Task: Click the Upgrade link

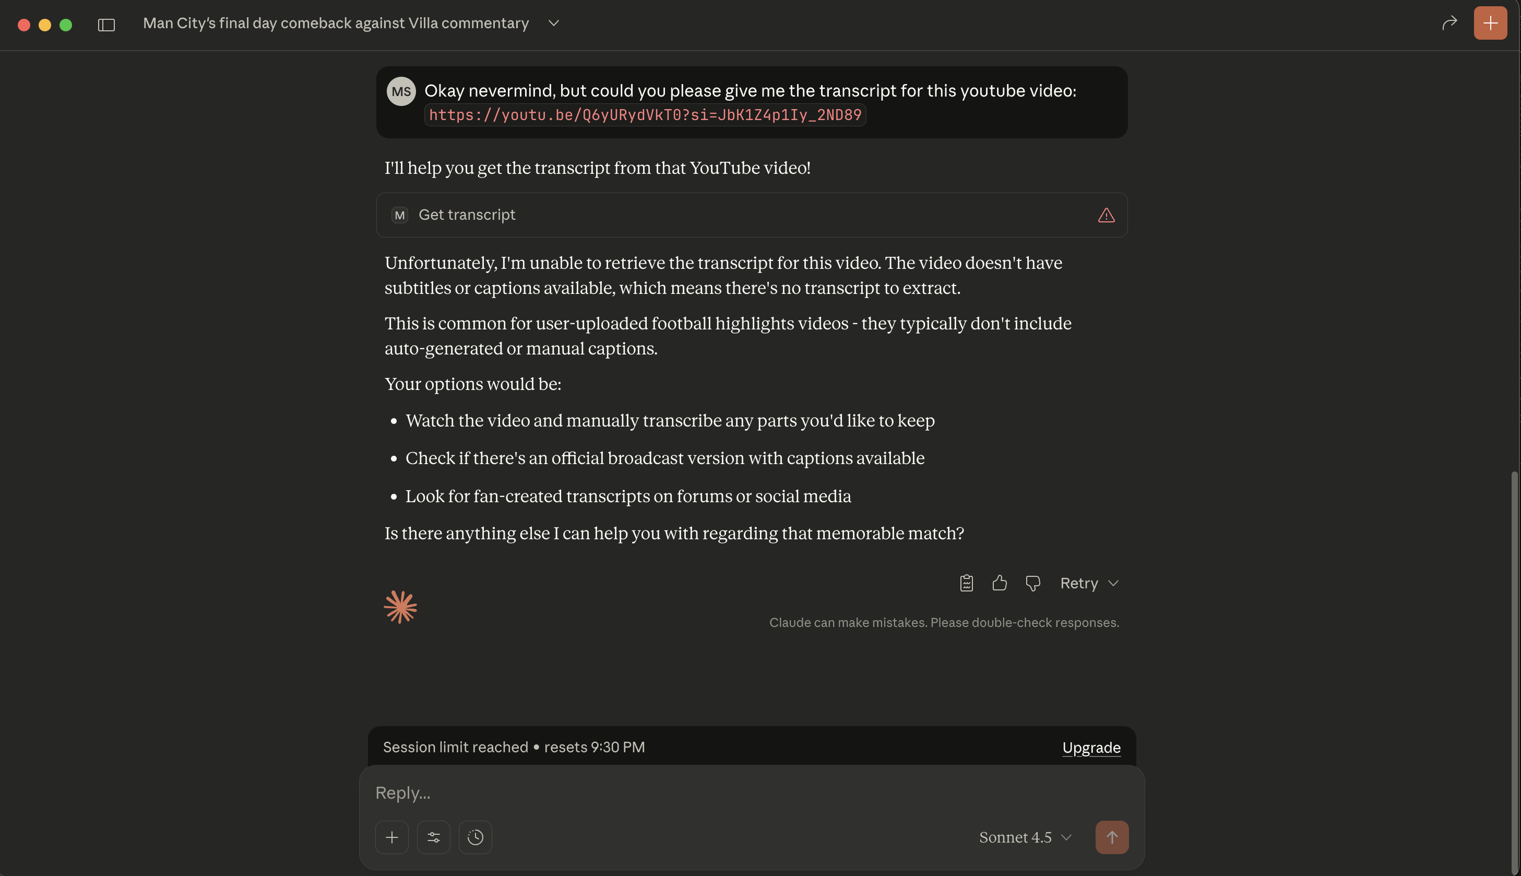Action: click(x=1091, y=747)
